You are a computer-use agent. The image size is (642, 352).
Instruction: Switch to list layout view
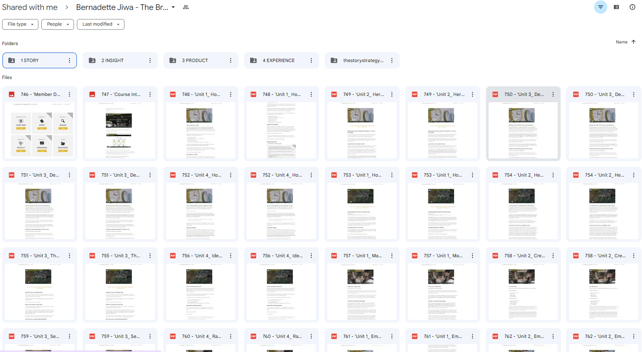(616, 7)
